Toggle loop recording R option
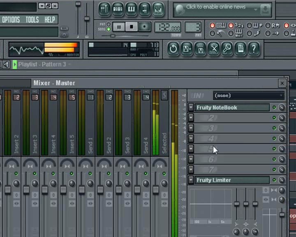 pyautogui.click(x=268, y=26)
